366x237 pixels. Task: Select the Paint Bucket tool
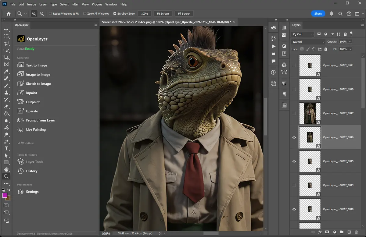(6, 113)
